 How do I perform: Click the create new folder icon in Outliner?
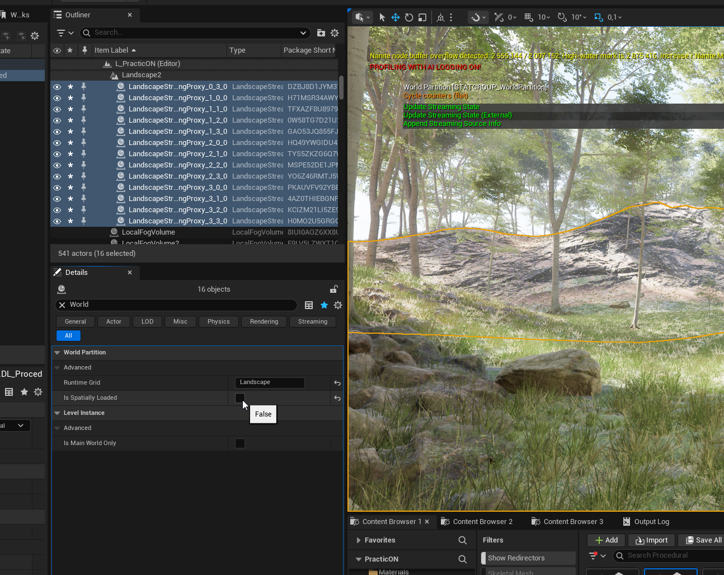coord(321,33)
